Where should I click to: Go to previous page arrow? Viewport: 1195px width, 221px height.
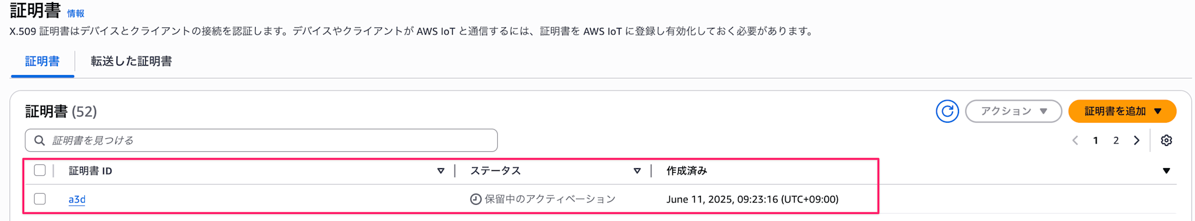(x=1075, y=141)
